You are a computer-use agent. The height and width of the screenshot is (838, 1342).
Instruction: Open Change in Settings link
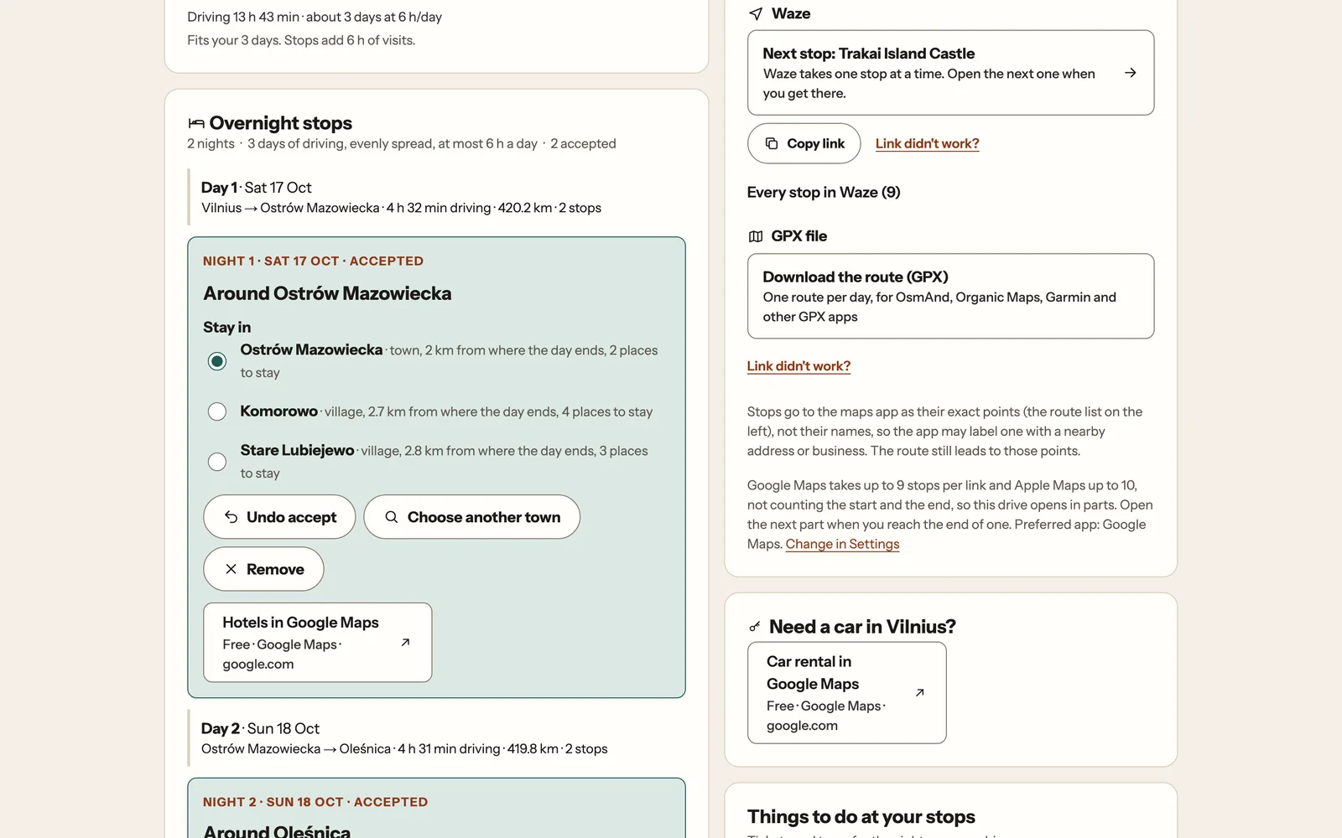(x=842, y=544)
